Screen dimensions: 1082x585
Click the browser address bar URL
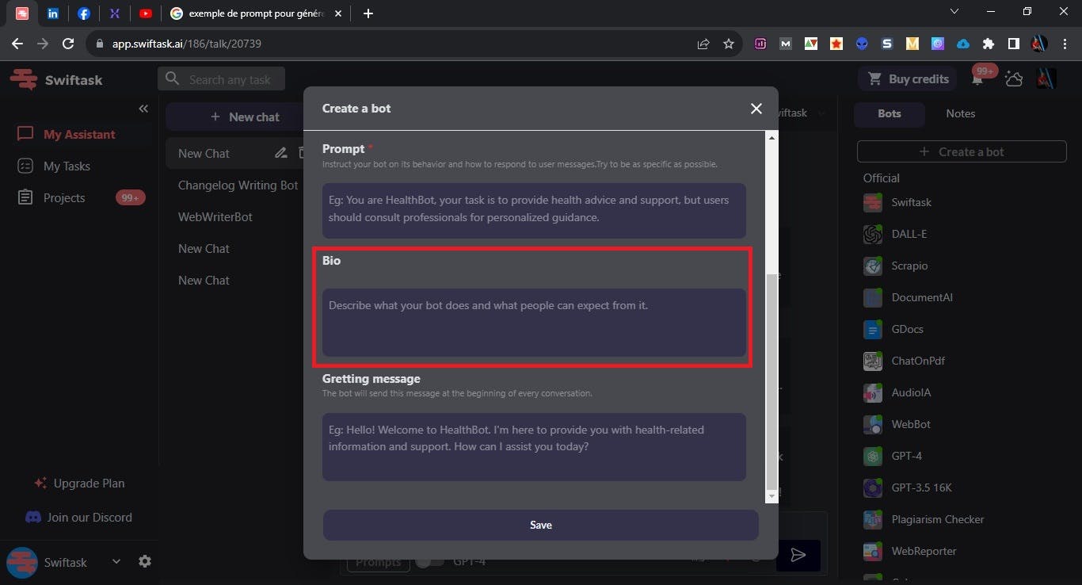187,44
